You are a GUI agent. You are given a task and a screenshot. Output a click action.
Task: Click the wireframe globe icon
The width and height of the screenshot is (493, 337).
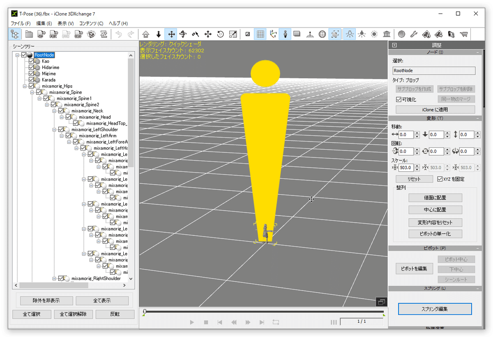click(323, 34)
